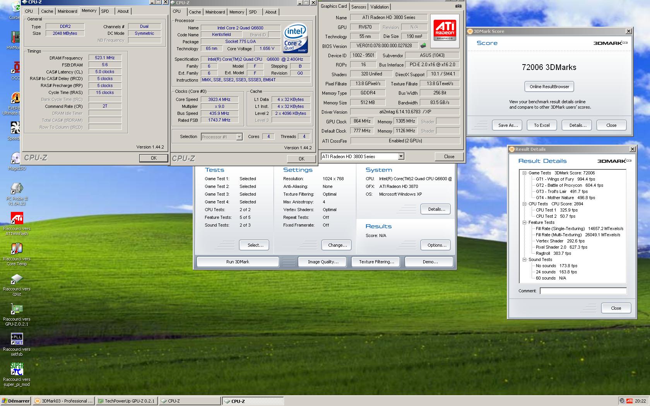Screen dimensions: 650x406
Task: Launch the super_pi_mod desktop shortcut
Action: coord(17,369)
